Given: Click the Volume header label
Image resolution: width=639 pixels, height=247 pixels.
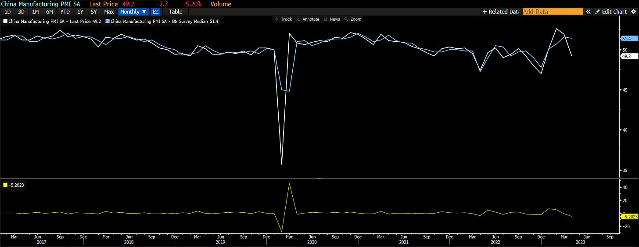Looking at the screenshot, I should coord(221,4).
